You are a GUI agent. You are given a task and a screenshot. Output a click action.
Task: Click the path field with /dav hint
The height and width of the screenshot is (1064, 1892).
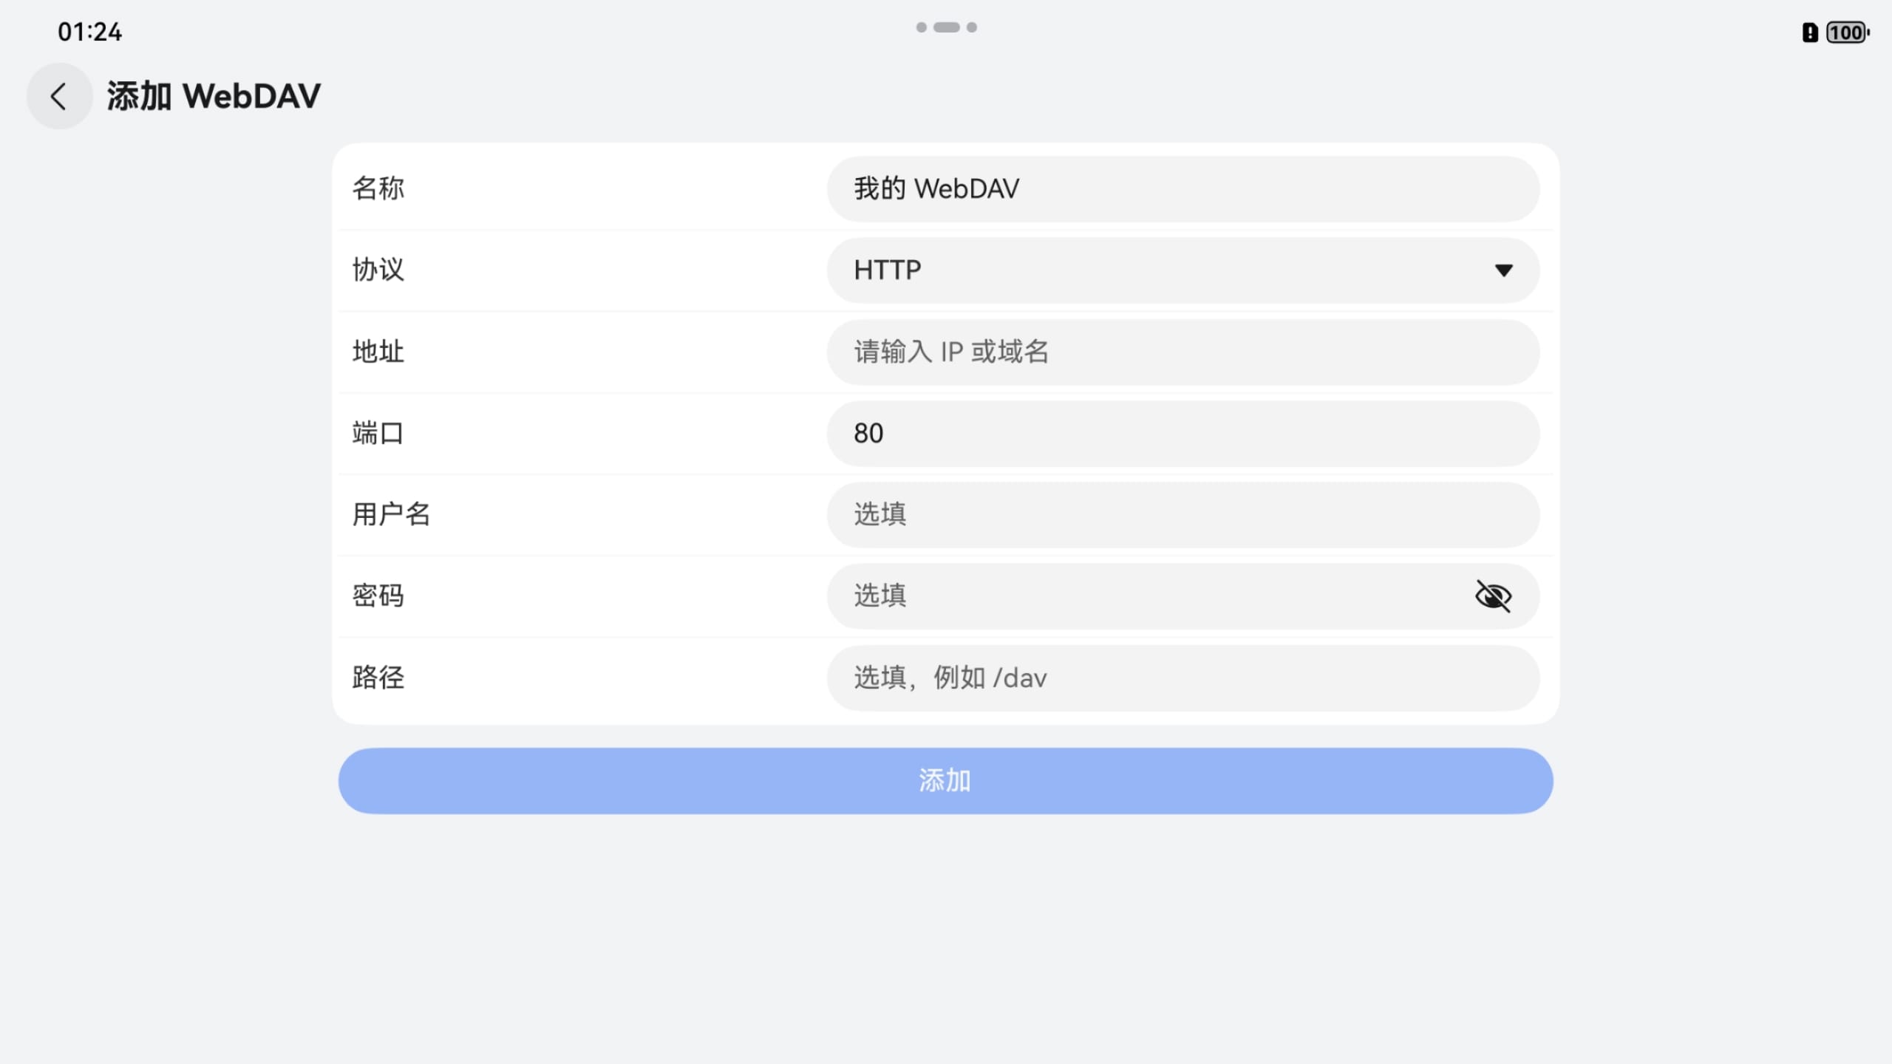click(1182, 678)
